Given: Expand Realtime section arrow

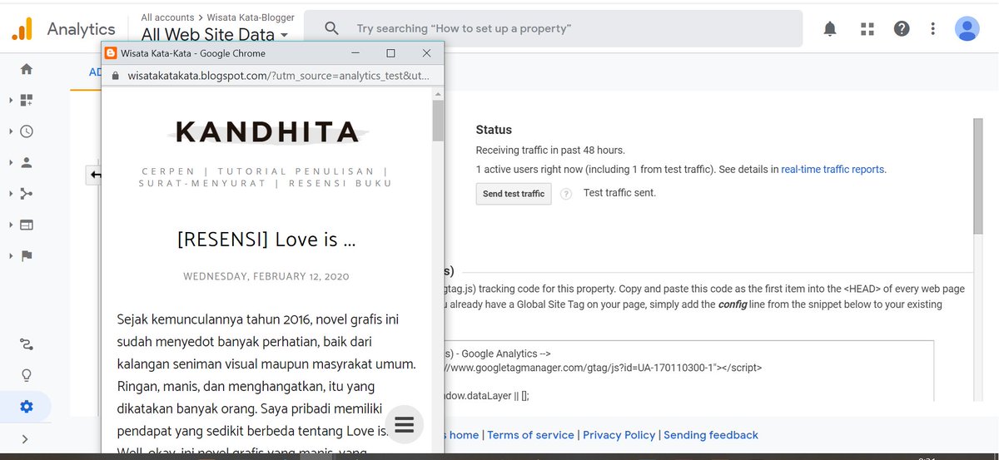Looking at the screenshot, I should point(11,131).
